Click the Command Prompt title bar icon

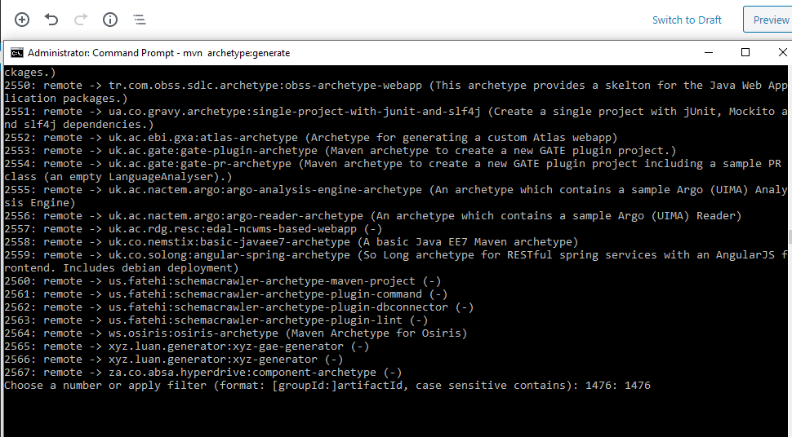click(x=16, y=53)
